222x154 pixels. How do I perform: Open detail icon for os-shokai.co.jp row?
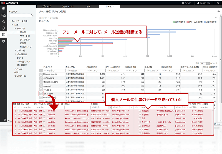click(x=41, y=98)
